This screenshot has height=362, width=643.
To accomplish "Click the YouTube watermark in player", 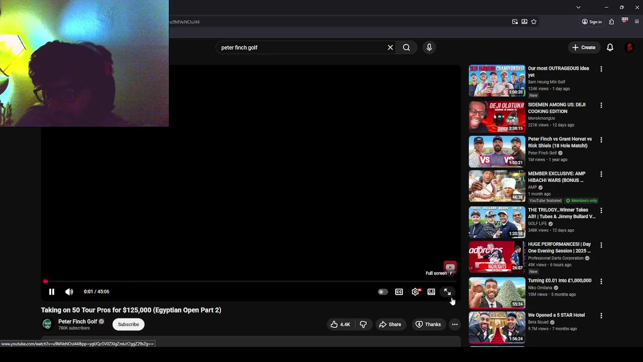I will pyautogui.click(x=450, y=267).
